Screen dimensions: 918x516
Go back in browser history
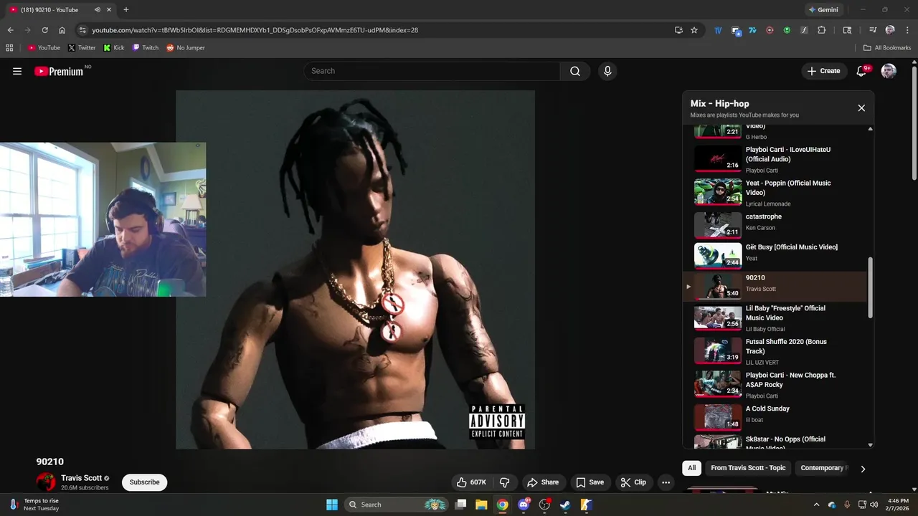[x=10, y=30]
